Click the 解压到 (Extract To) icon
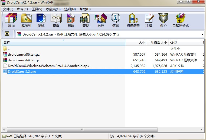The image size is (206, 140). pyautogui.click(x=26, y=20)
